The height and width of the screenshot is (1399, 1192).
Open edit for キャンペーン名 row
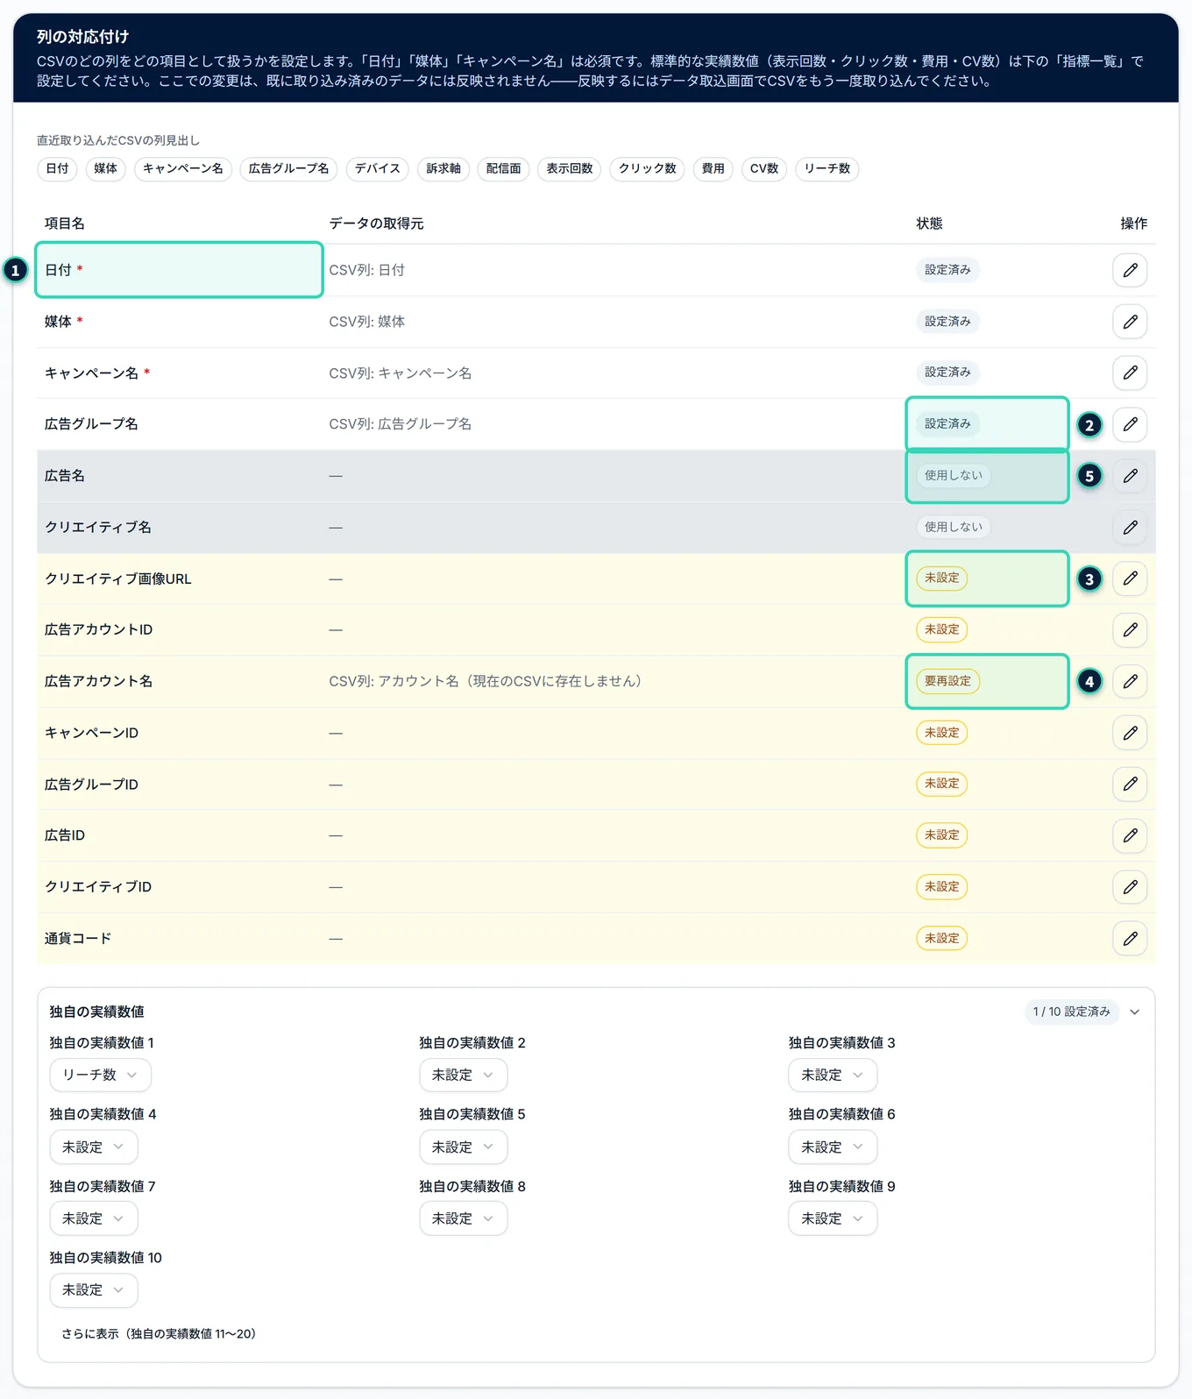coord(1130,373)
